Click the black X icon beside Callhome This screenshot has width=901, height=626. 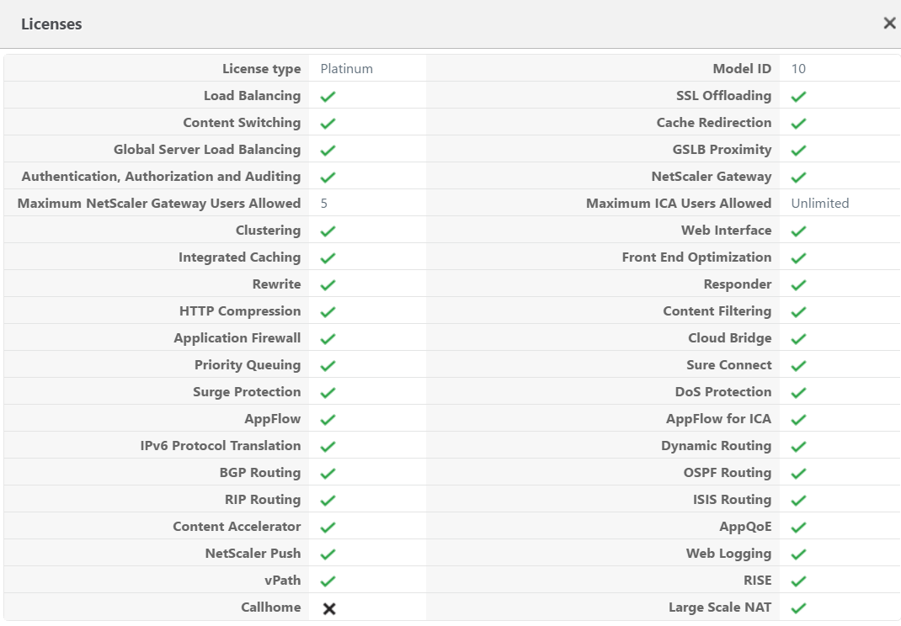click(x=329, y=608)
